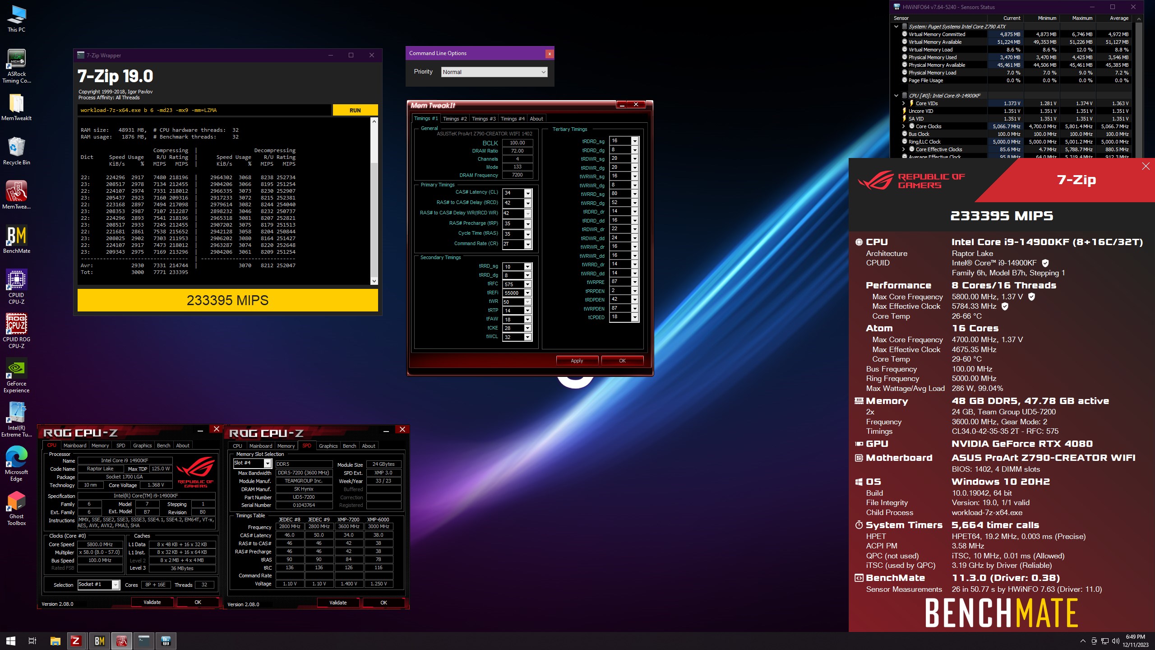Viewport: 1155px width, 650px height.
Task: Open the Windows Start menu
Action: 11,641
